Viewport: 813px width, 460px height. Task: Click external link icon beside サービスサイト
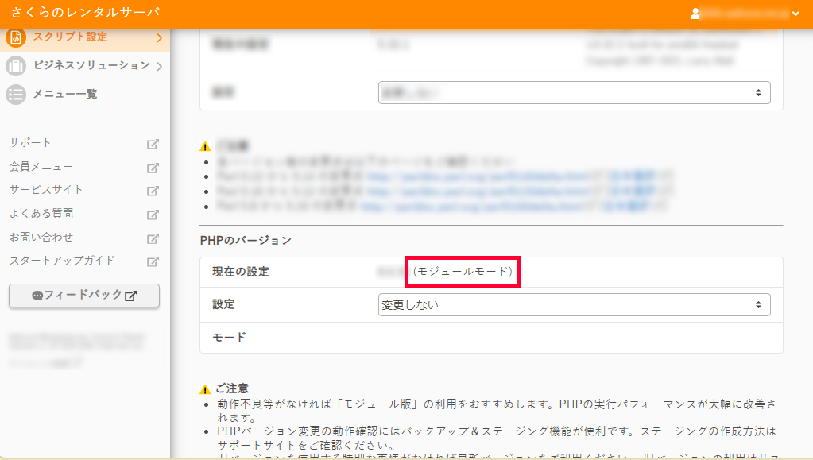click(153, 191)
